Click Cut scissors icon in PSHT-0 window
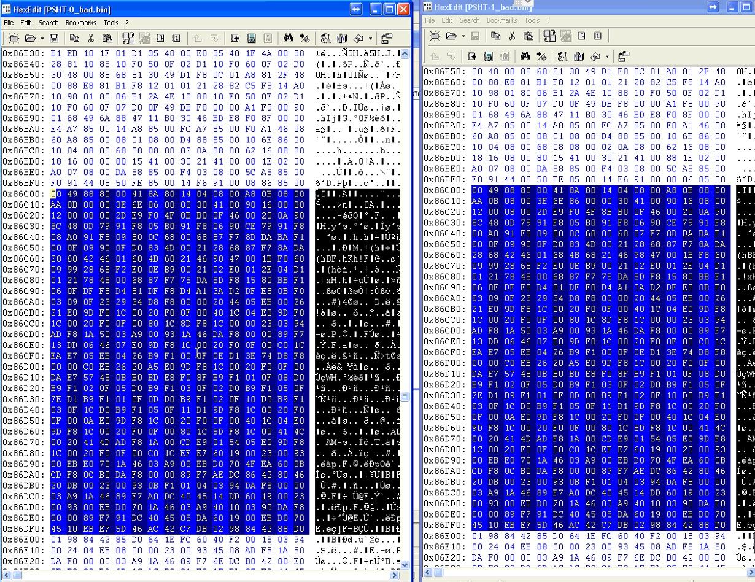 (x=90, y=38)
